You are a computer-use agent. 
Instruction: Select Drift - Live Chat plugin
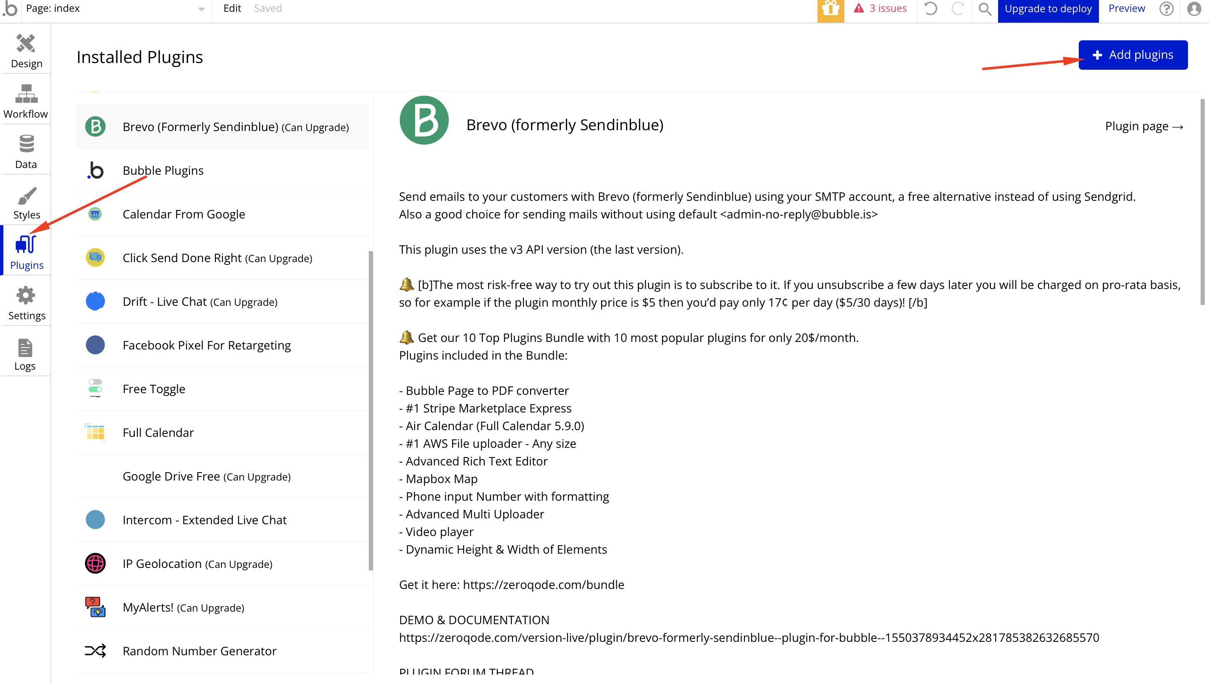point(222,301)
